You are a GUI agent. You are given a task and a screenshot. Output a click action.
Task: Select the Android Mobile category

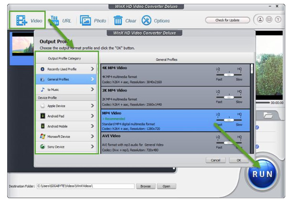(x=66, y=126)
